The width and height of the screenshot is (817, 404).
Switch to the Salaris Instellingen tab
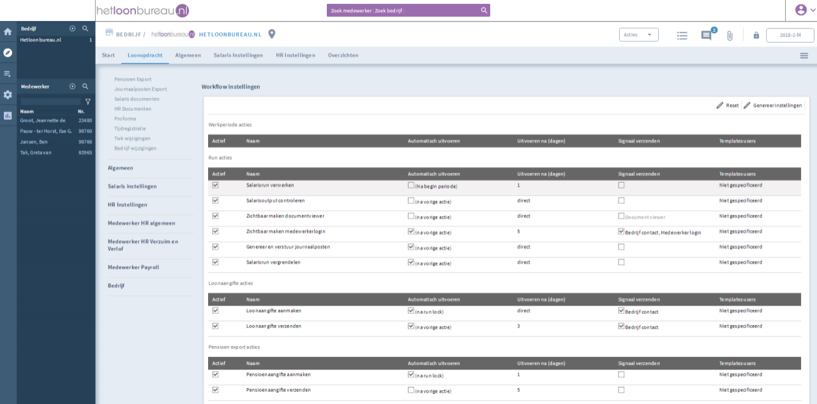[x=238, y=55]
